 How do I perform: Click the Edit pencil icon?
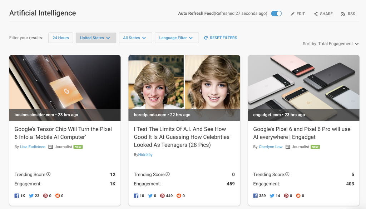pos(293,14)
